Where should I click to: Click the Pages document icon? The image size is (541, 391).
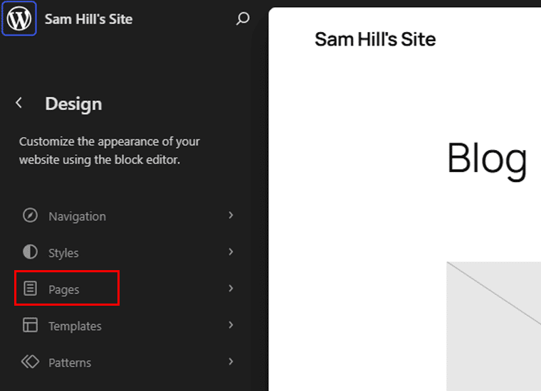point(30,289)
